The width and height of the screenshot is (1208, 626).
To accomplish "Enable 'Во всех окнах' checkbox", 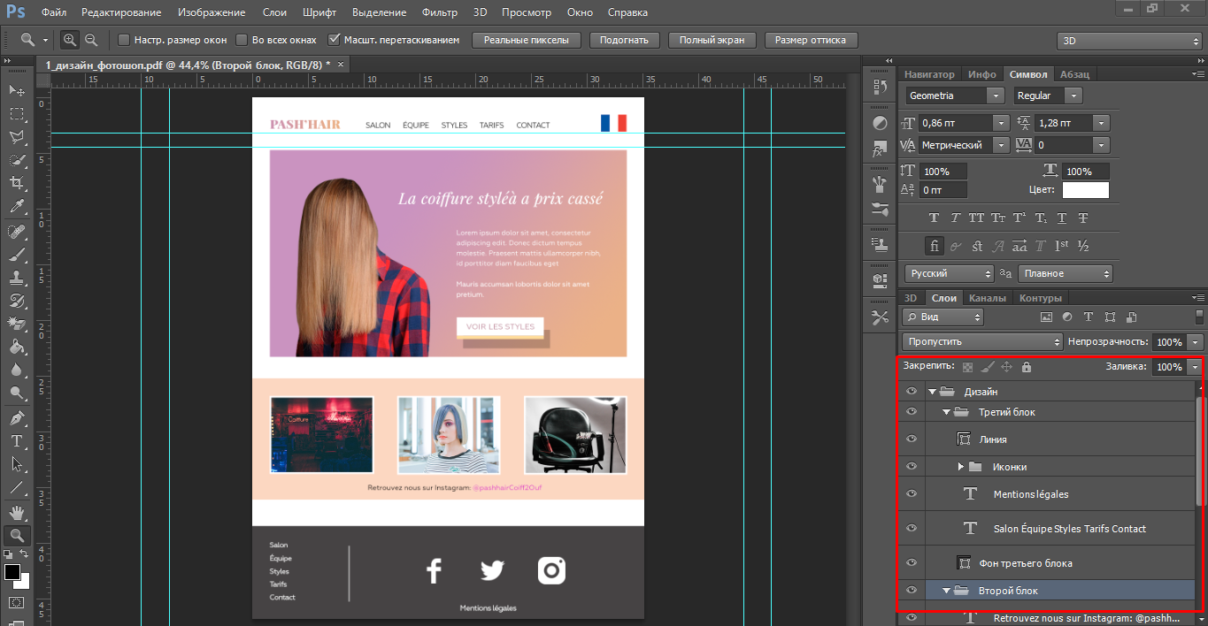I will [242, 40].
